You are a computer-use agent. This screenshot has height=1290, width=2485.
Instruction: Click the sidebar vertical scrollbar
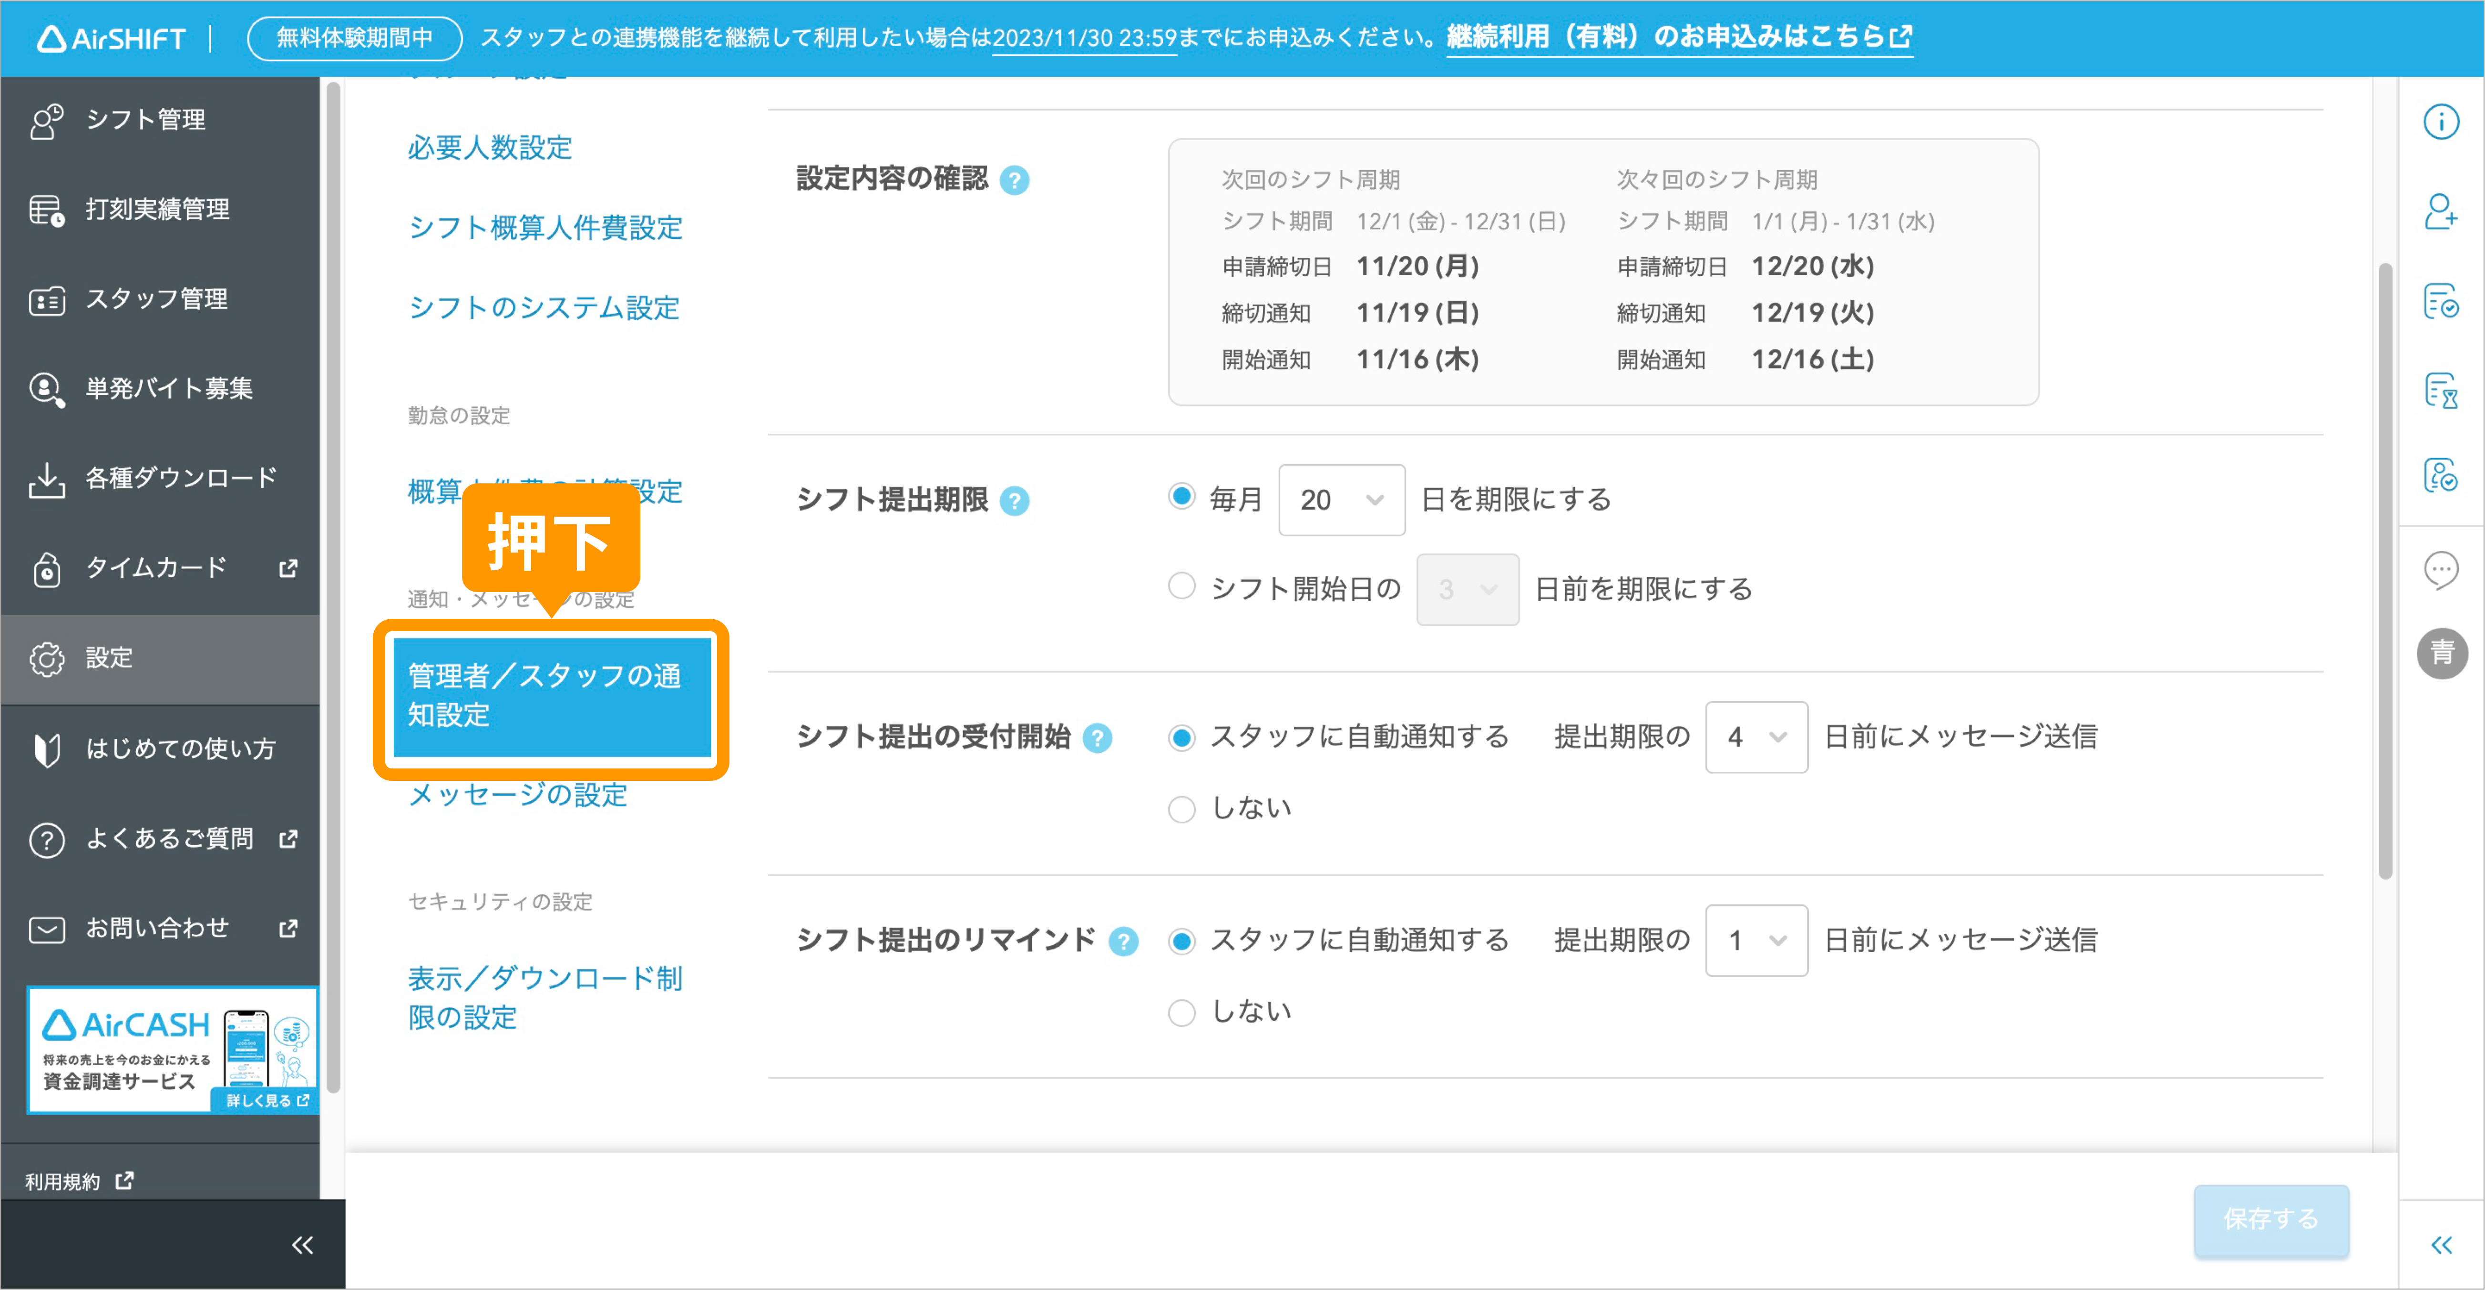[334, 589]
